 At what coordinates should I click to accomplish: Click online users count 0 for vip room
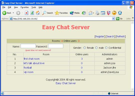82,72
